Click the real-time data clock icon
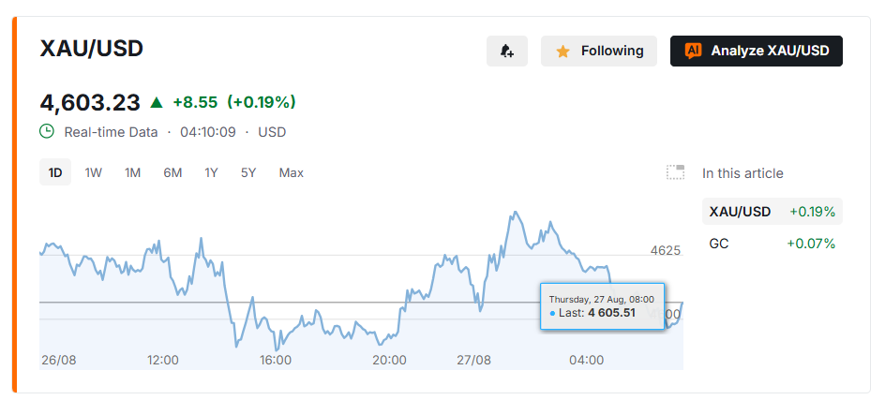The width and height of the screenshot is (885, 400). point(47,132)
